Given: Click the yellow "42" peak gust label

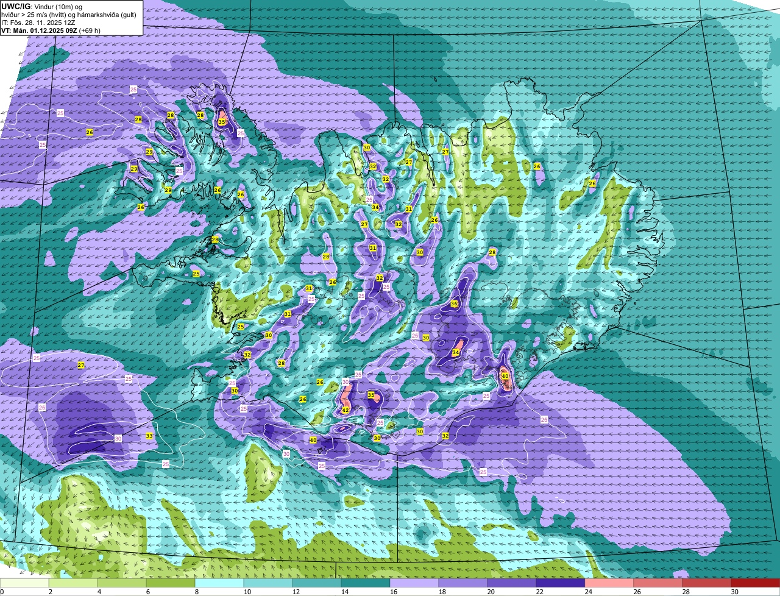Looking at the screenshot, I should (345, 411).
